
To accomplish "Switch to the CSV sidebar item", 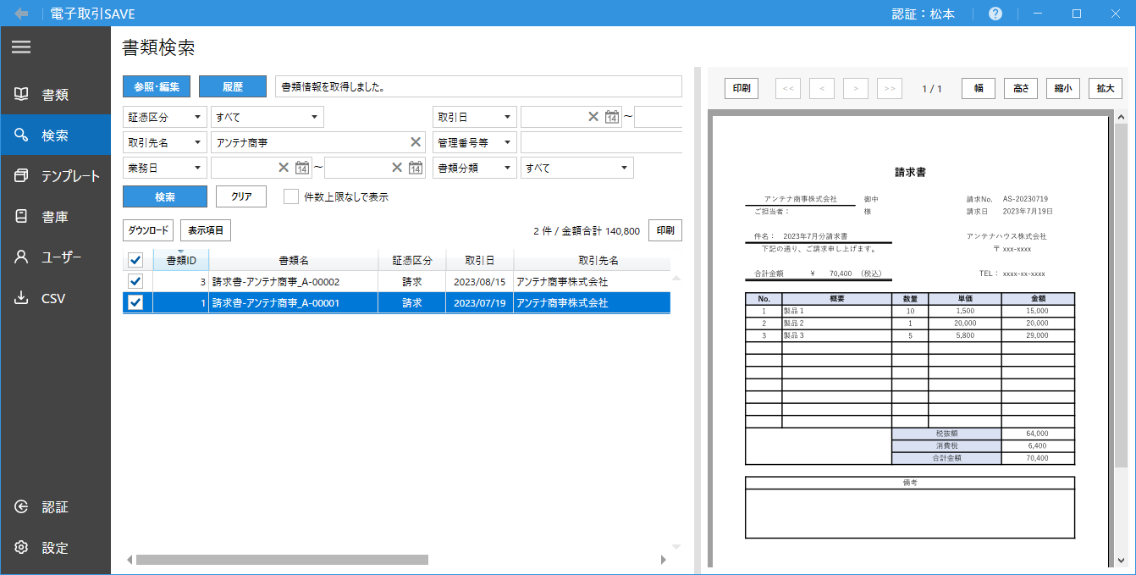I will point(55,298).
